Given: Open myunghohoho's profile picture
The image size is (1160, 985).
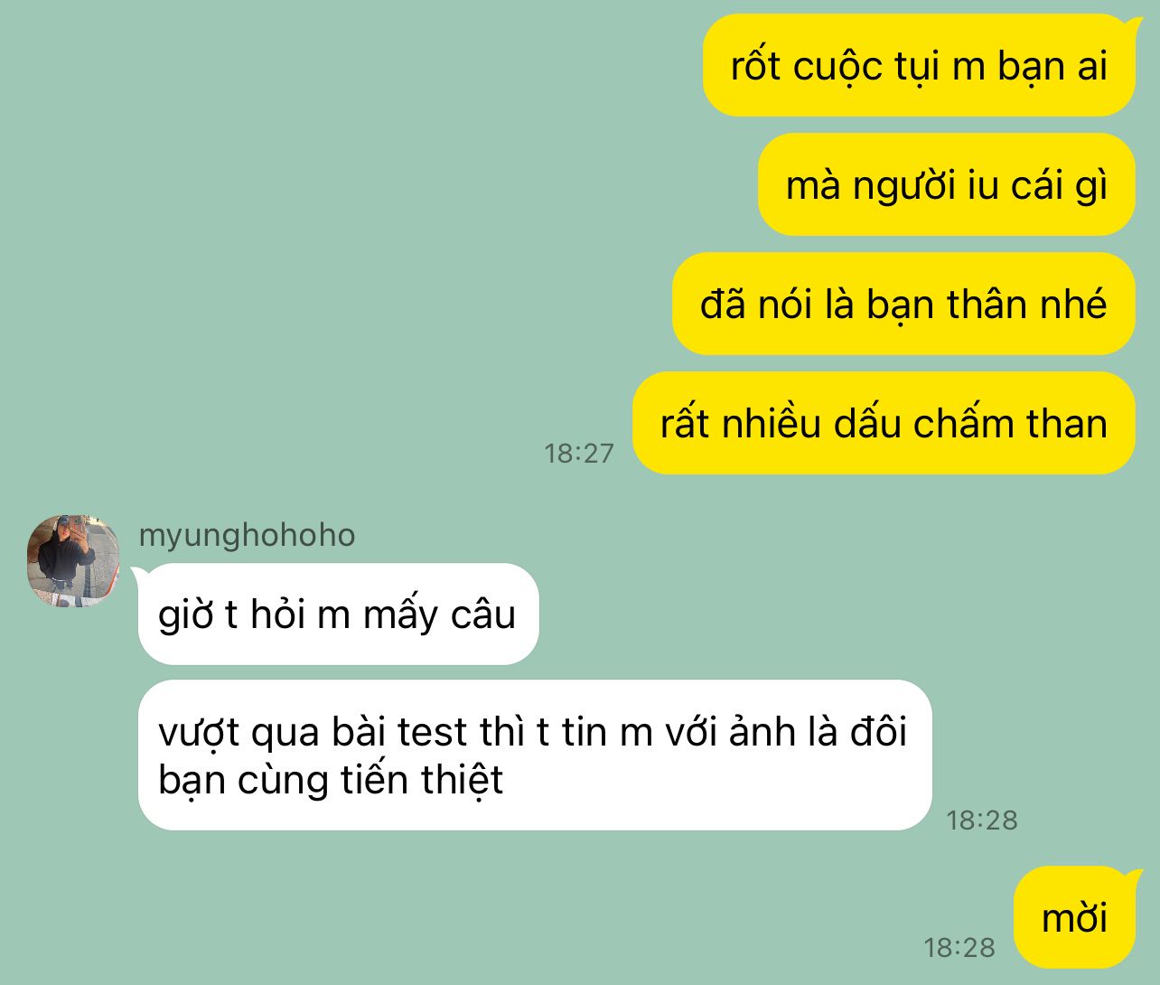Looking at the screenshot, I should 73,560.
